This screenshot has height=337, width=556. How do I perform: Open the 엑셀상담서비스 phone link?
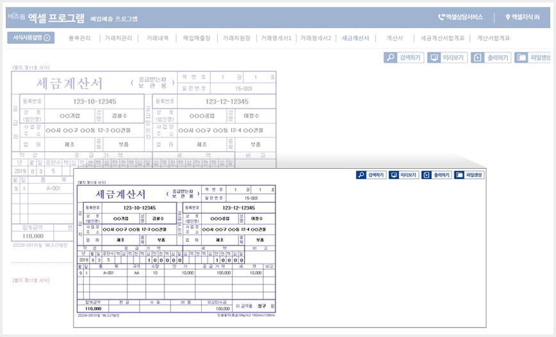click(461, 17)
